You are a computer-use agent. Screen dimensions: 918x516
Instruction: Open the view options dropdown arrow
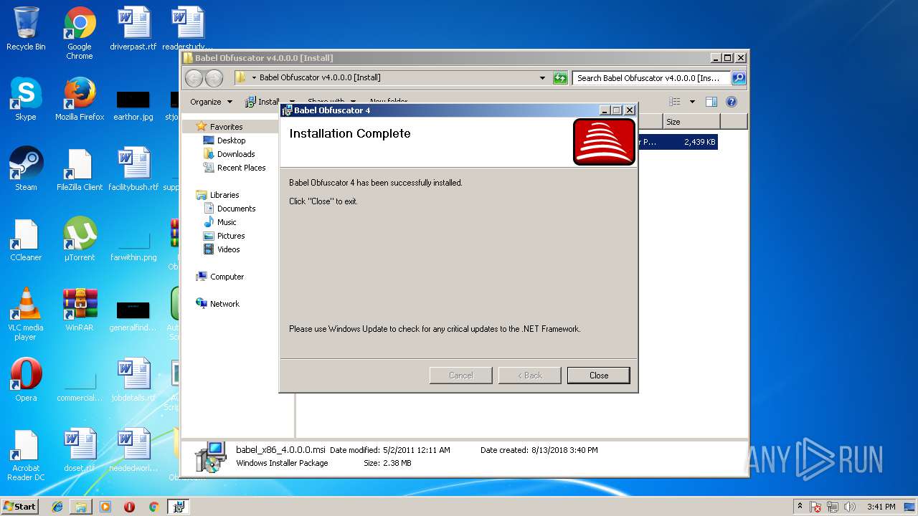click(692, 102)
